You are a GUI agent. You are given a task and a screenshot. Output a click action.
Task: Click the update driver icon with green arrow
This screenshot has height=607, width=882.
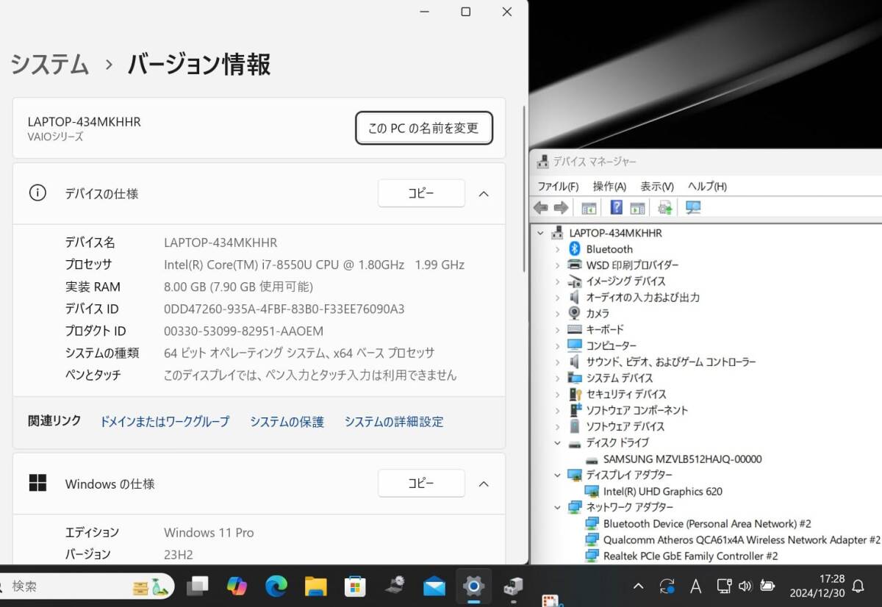[665, 208]
